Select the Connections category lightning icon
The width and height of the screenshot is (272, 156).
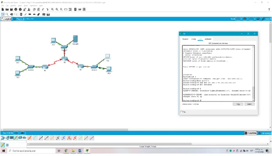point(16,138)
